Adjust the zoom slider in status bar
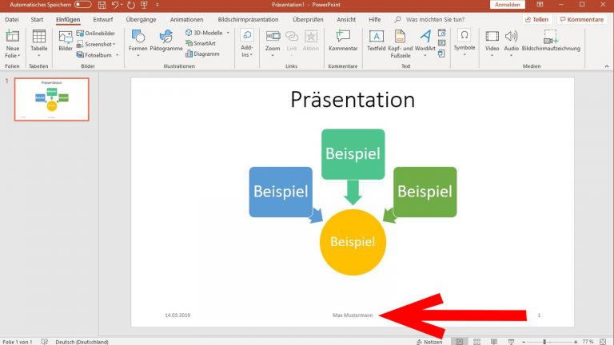Image resolution: width=614 pixels, height=345 pixels. click(544, 341)
